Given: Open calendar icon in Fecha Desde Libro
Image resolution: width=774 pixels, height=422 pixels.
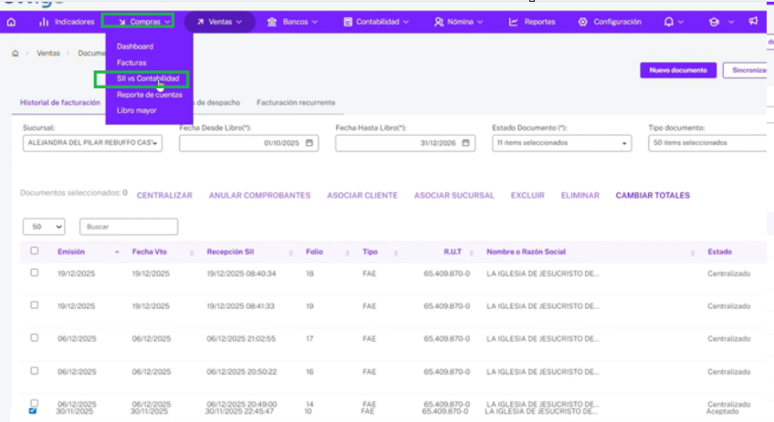Looking at the screenshot, I should pos(309,143).
